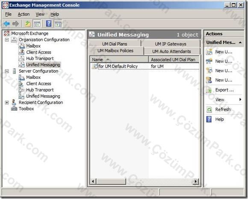Screen dimensions: 248x199
Task: Minimize the Exchange Management Console window
Action: click(x=227, y=5)
